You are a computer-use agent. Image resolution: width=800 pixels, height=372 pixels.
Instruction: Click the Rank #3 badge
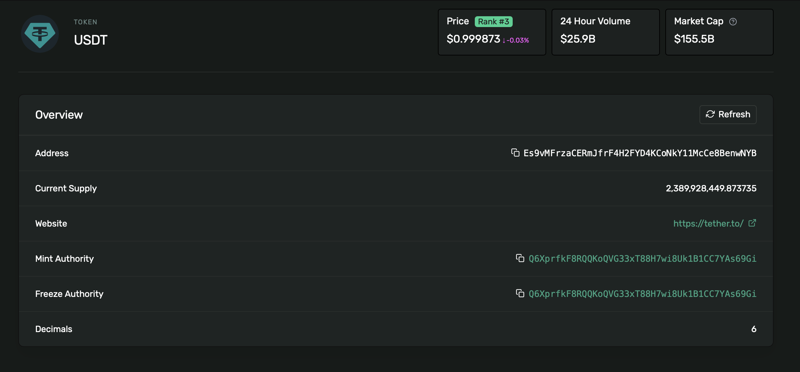coord(494,21)
